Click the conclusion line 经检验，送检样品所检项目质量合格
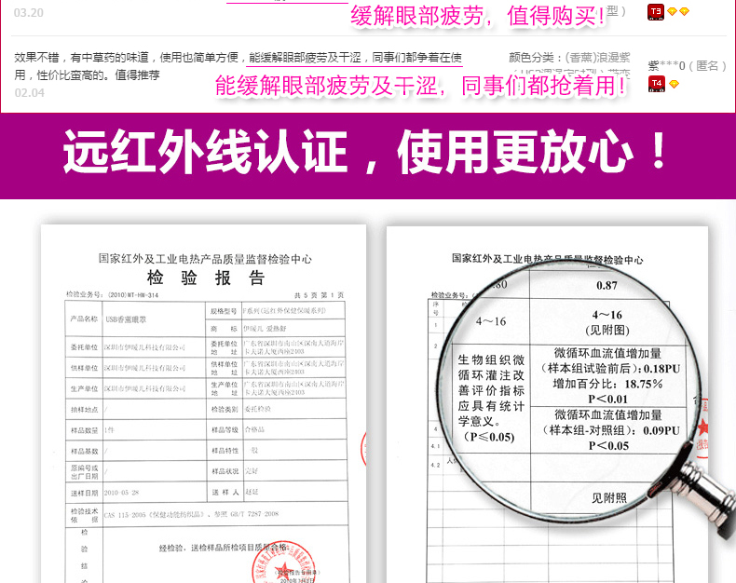This screenshot has width=736, height=583. point(223,548)
